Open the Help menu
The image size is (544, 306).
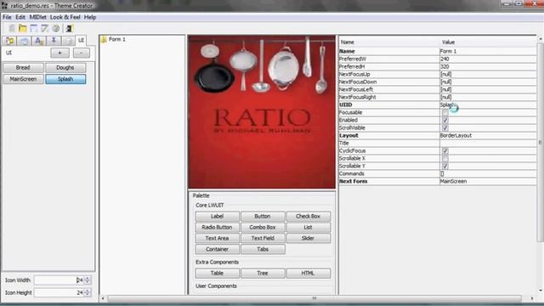pos(90,17)
